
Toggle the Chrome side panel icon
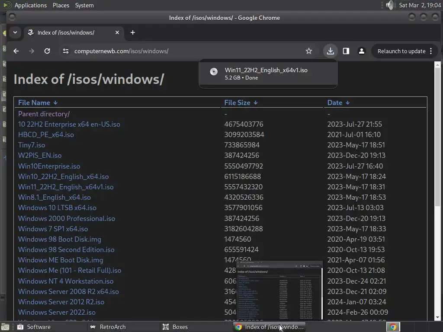coord(346,51)
